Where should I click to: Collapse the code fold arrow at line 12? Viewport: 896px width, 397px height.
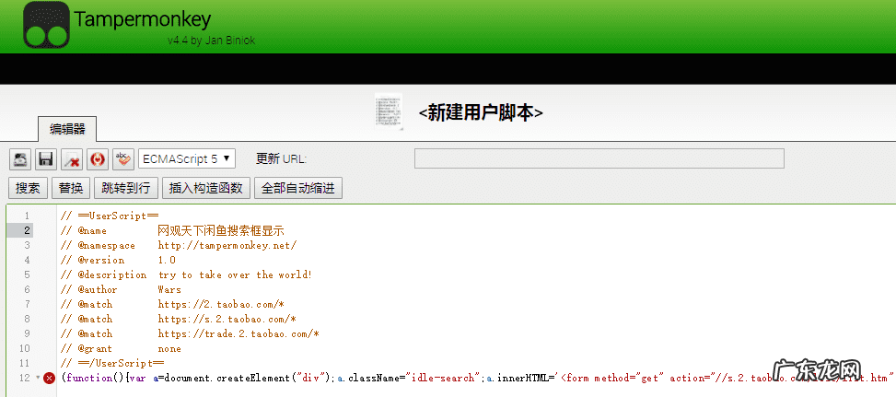pyautogui.click(x=37, y=379)
